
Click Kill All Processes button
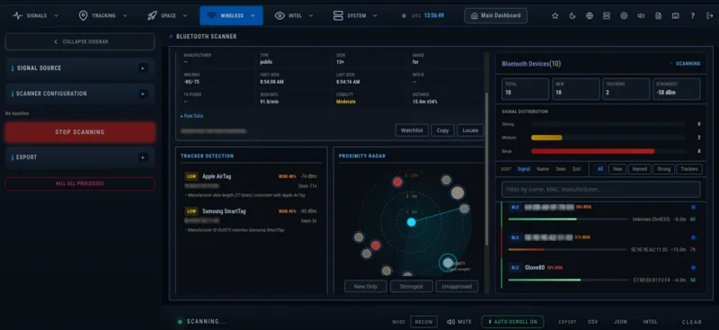[x=80, y=183]
